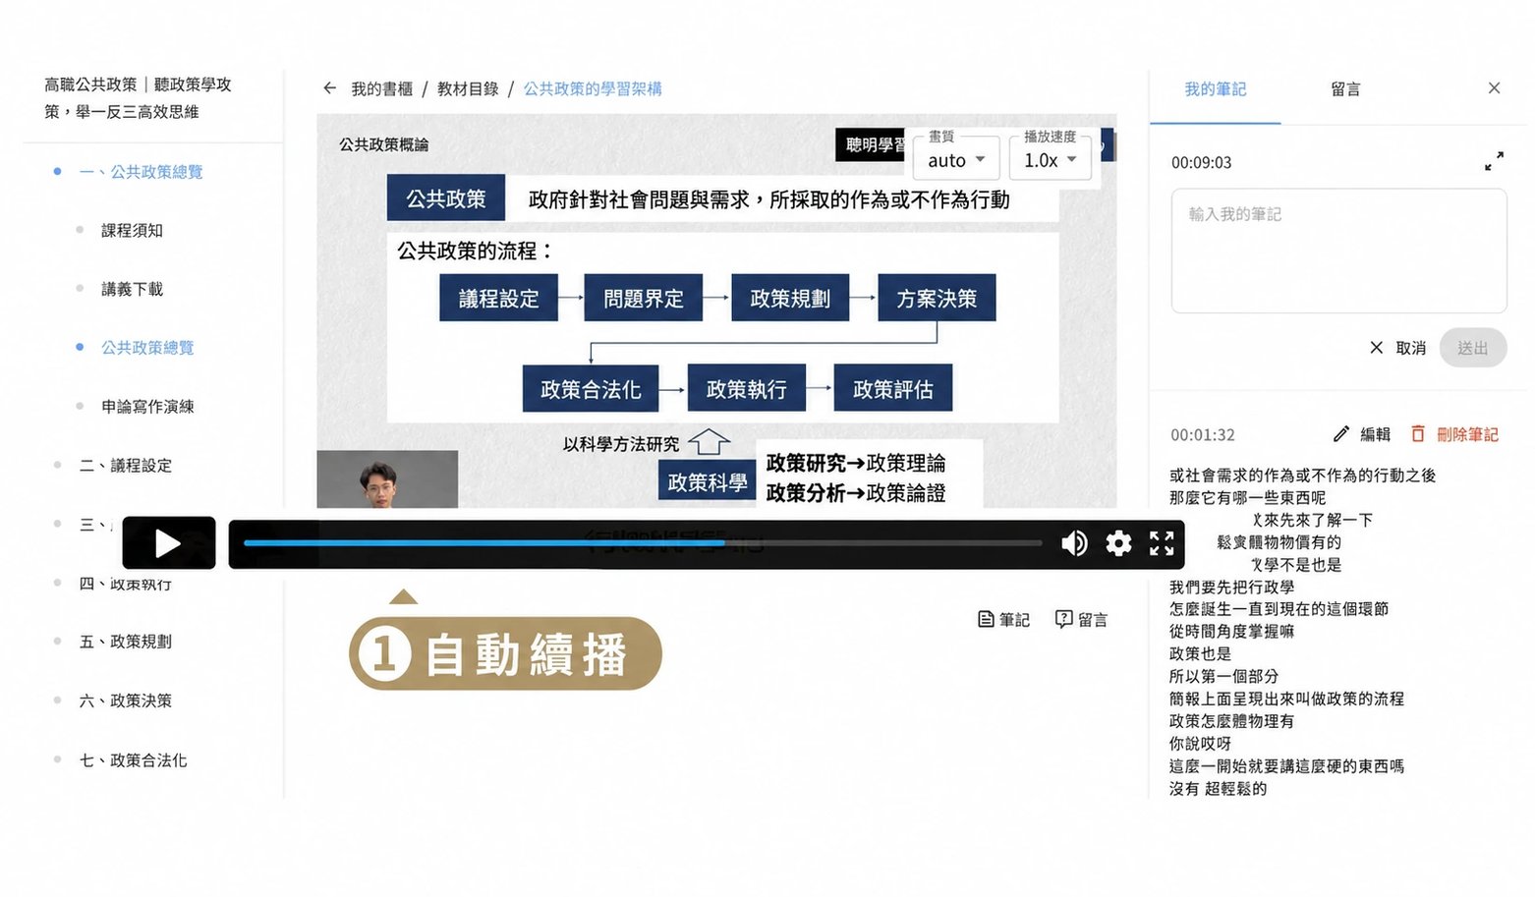Enter fullscreen mode on the video player
1535x897 pixels.
pyautogui.click(x=1162, y=543)
